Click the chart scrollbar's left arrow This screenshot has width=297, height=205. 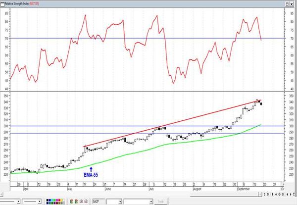[x=1, y=194]
